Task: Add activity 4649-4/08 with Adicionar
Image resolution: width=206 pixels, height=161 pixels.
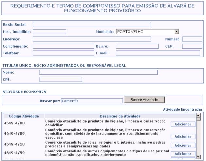Action: tap(183, 124)
